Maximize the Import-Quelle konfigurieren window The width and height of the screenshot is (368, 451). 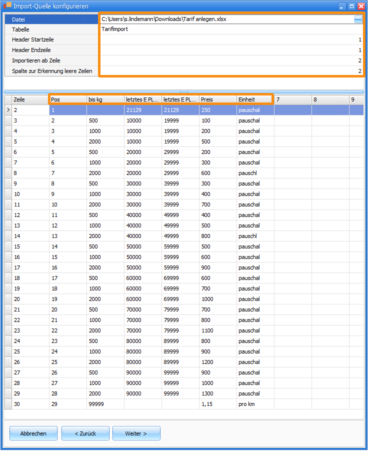click(x=351, y=6)
